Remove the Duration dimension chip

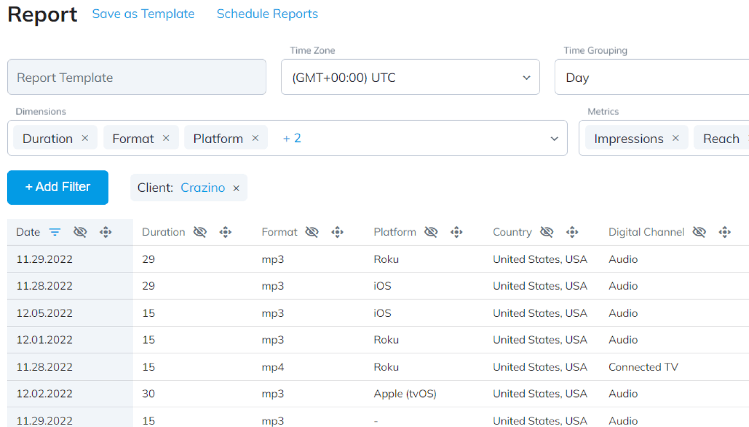(x=84, y=138)
